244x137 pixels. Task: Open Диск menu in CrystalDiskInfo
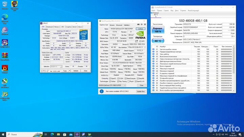coord(177,10)
